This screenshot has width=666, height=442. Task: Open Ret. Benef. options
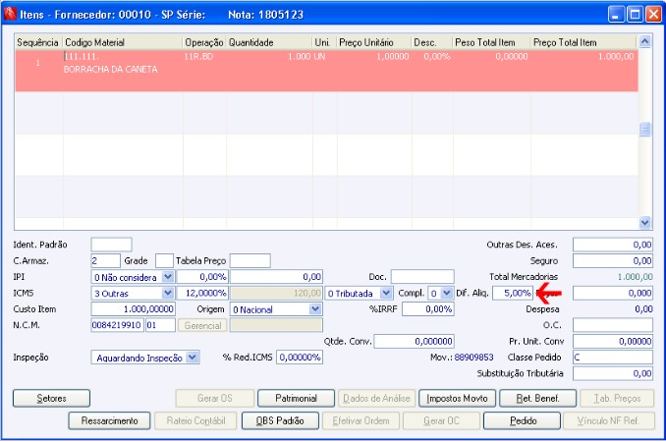pos(537,398)
